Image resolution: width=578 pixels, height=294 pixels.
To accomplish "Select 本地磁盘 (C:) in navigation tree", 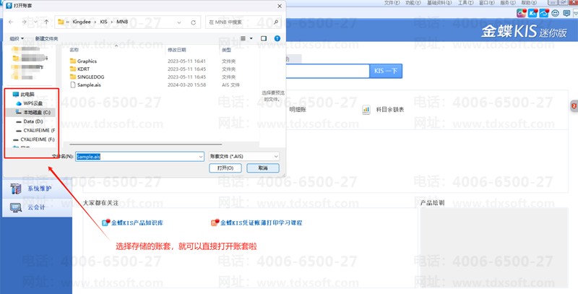I will 36,113.
